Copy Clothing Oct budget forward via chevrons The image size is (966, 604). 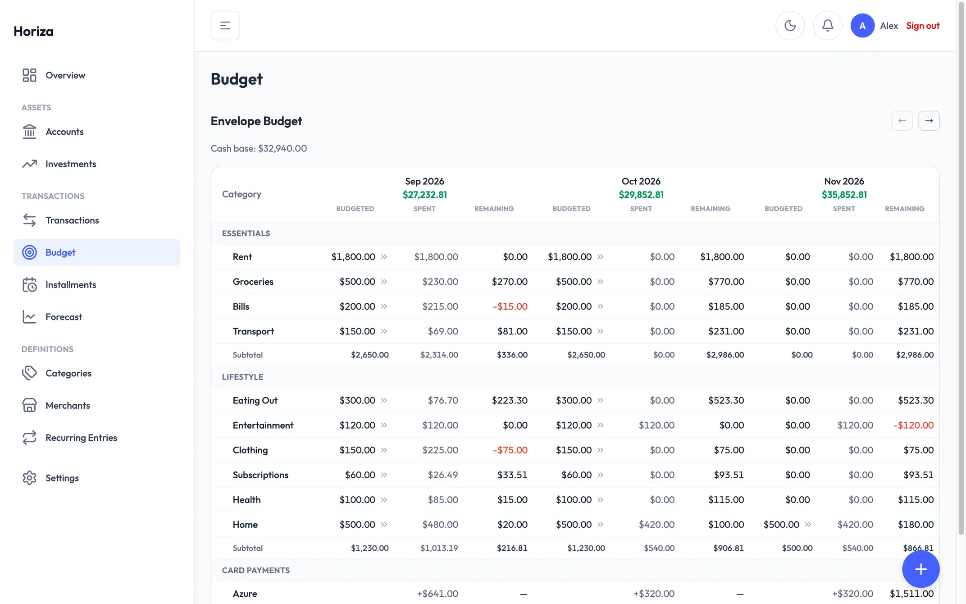pos(600,450)
